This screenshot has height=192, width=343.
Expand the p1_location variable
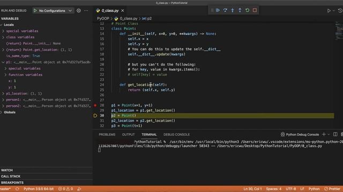click(x=3, y=93)
